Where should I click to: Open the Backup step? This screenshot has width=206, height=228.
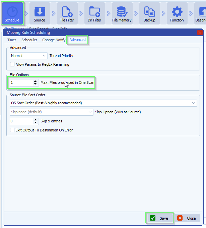(149, 13)
